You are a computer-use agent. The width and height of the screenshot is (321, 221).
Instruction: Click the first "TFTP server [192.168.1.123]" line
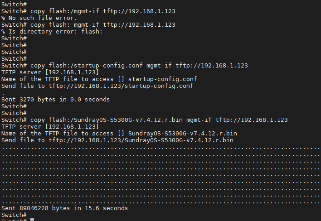tap(50, 72)
